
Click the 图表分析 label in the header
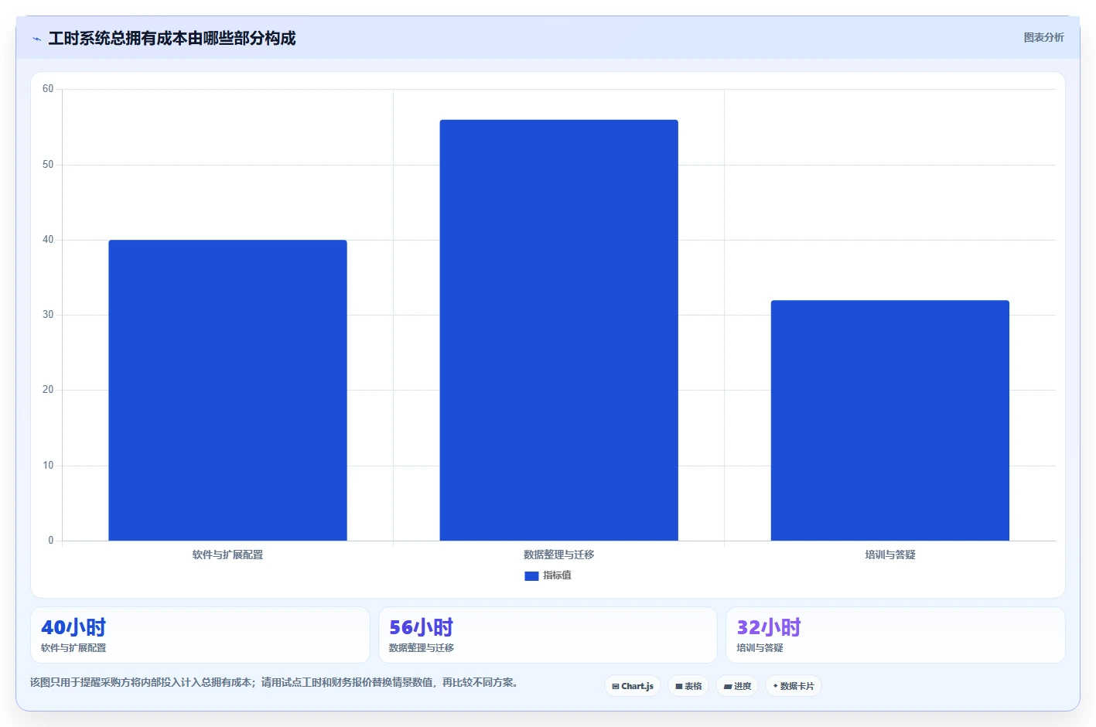point(1043,37)
